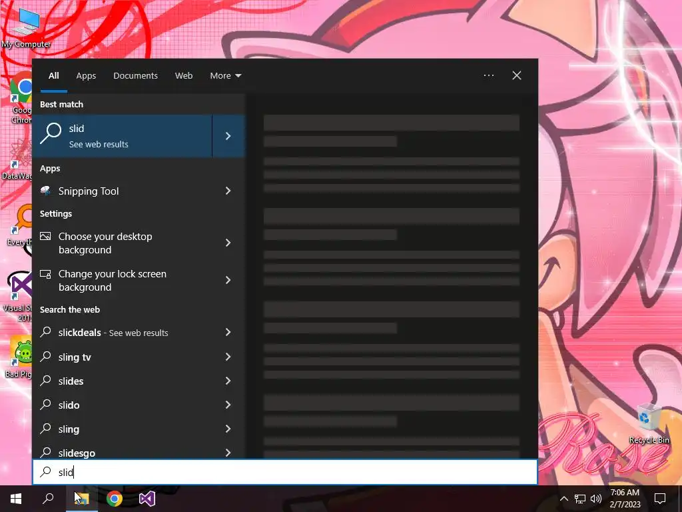682x512 pixels.
Task: Expand Snipping Tool result arrow
Action: 228,191
